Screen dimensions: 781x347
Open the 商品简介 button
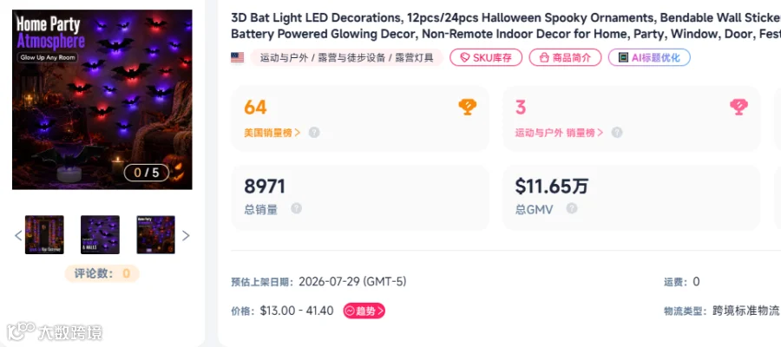565,57
